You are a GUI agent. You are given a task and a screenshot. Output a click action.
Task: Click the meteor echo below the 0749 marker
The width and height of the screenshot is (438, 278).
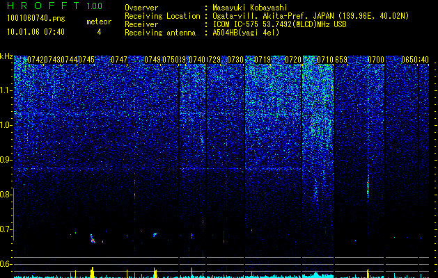155,235
